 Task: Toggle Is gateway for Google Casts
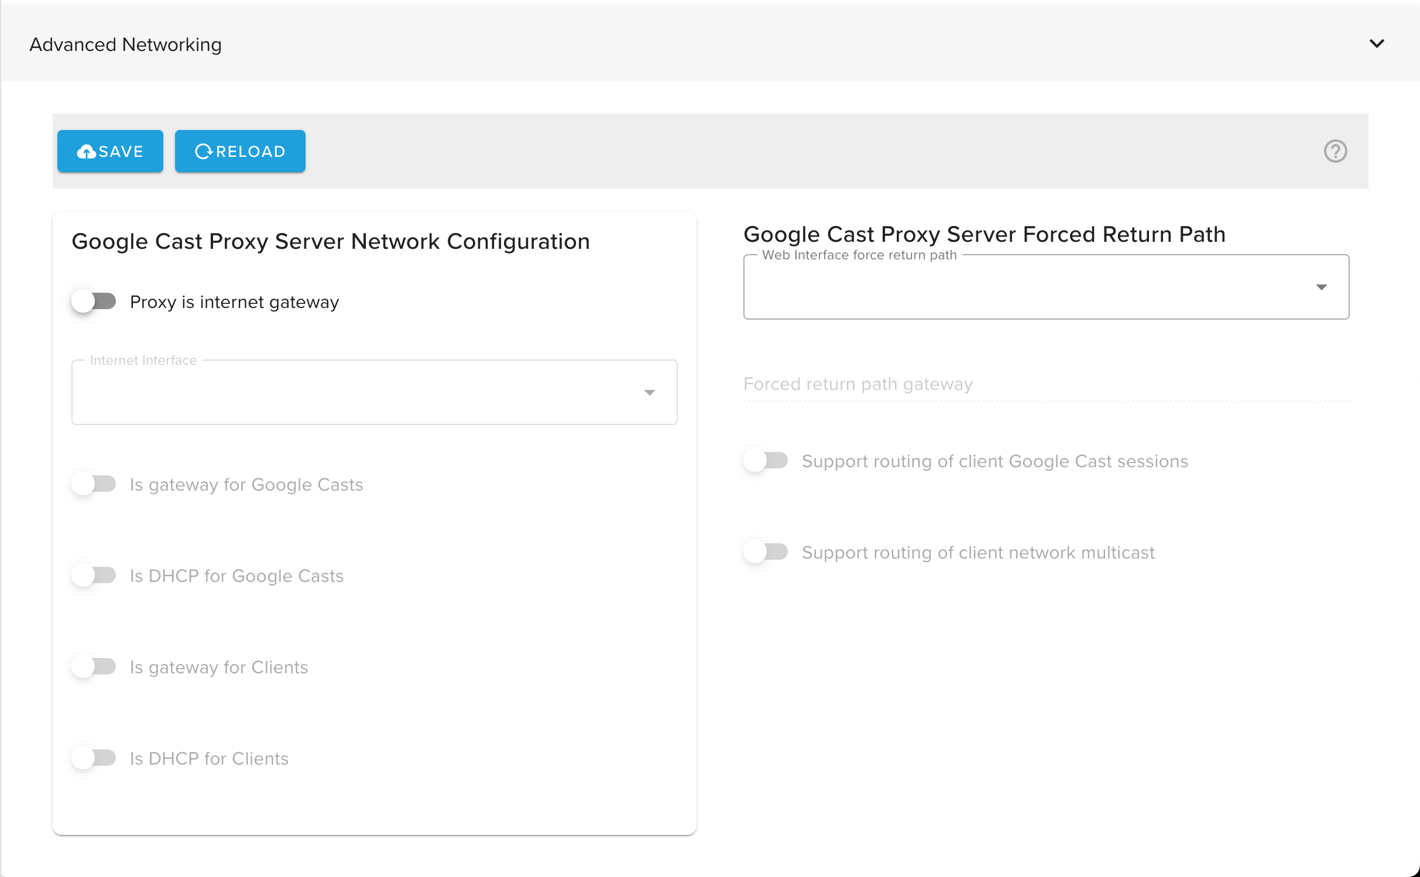click(94, 484)
